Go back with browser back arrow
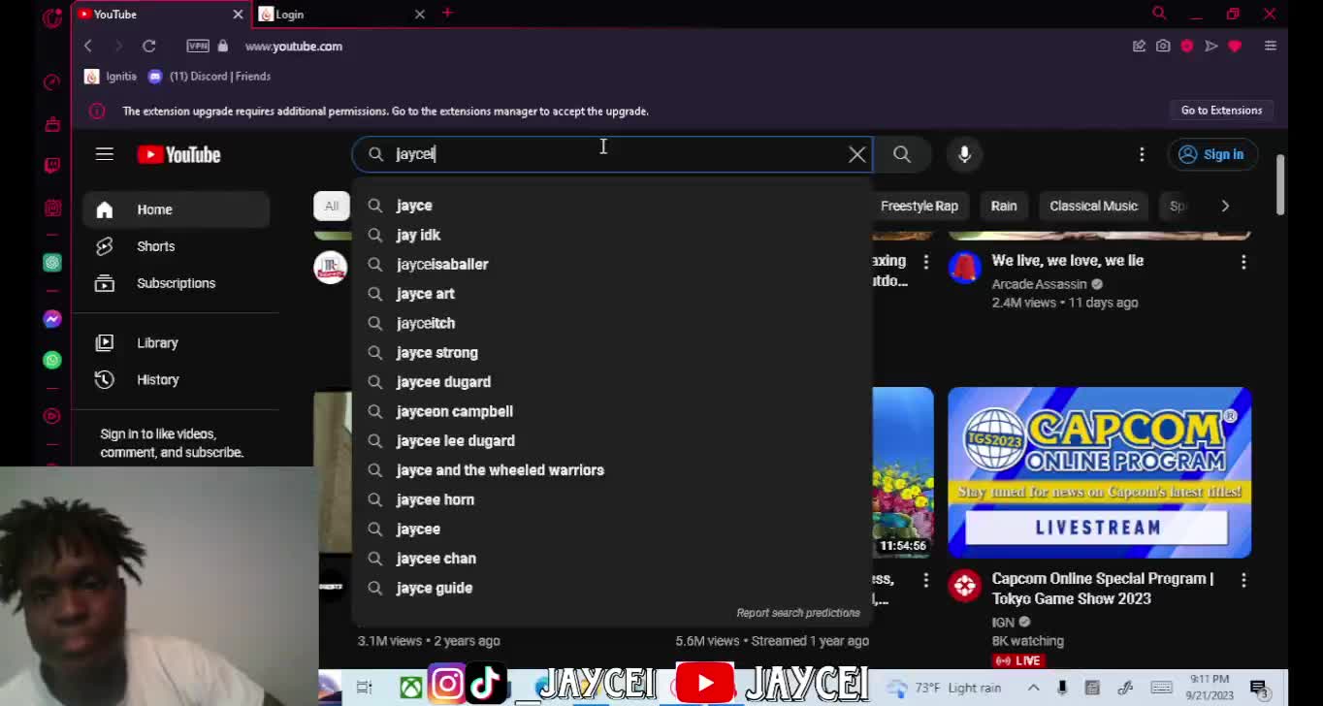 [87, 46]
